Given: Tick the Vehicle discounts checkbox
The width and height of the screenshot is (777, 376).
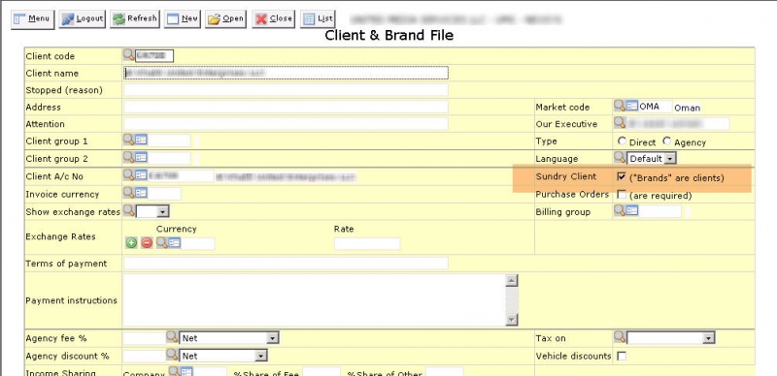Looking at the screenshot, I should pyautogui.click(x=622, y=356).
